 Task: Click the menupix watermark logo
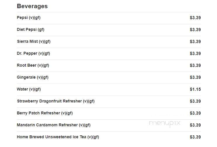tap(165, 123)
